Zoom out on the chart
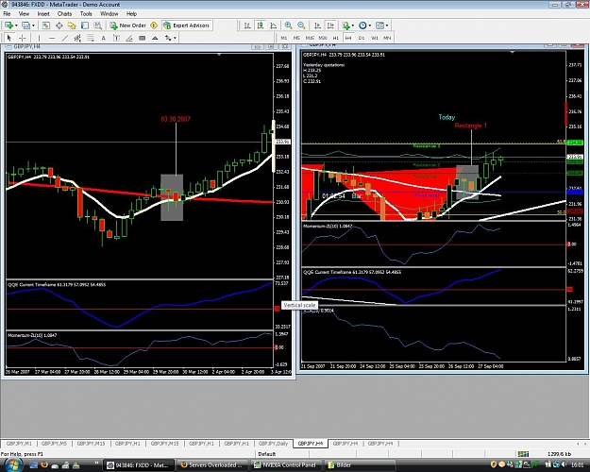The image size is (590, 472). (x=301, y=25)
